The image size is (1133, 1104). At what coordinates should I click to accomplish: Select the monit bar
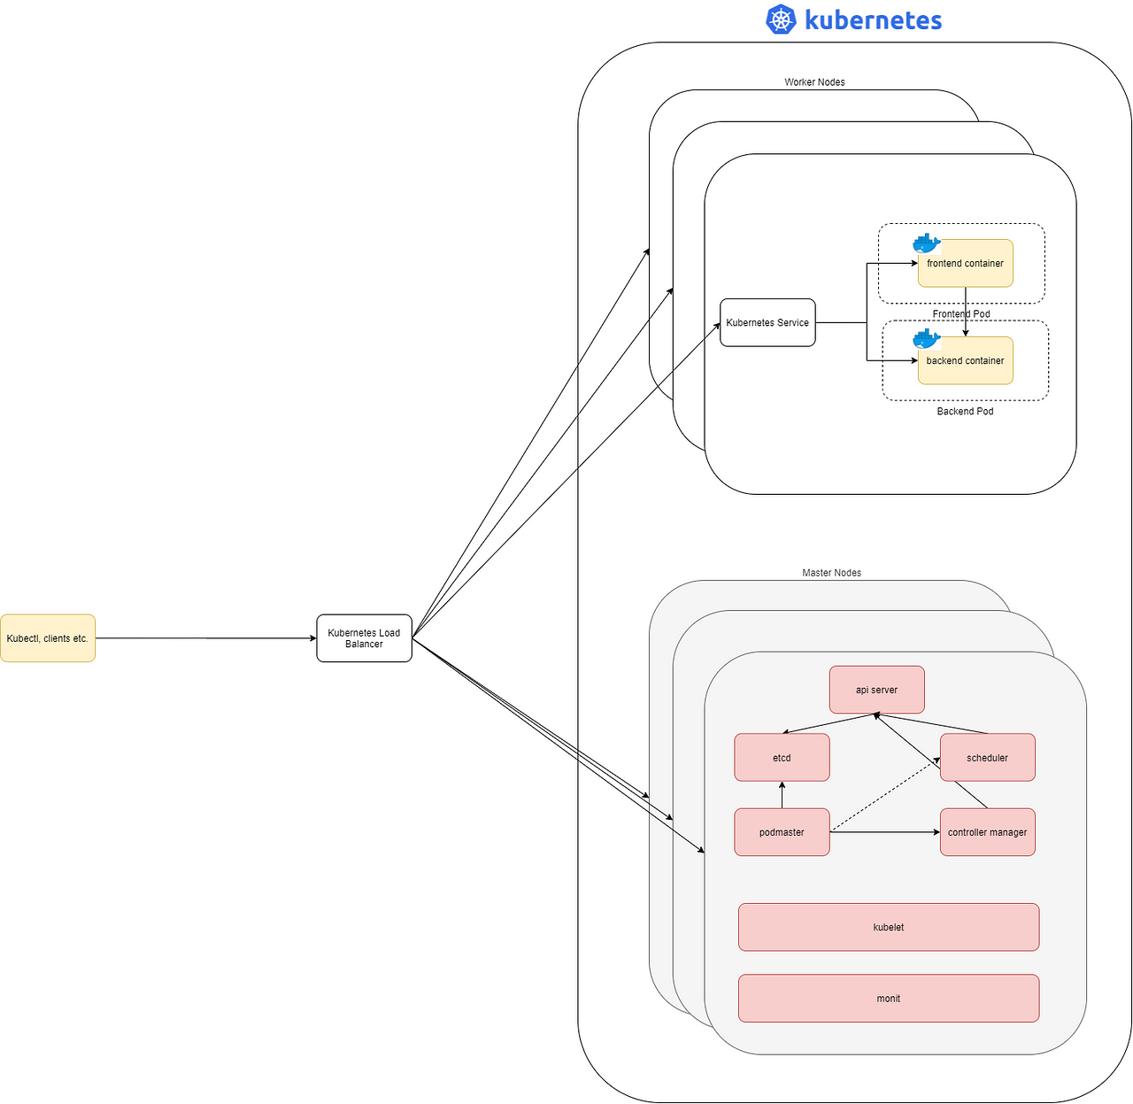(x=889, y=999)
